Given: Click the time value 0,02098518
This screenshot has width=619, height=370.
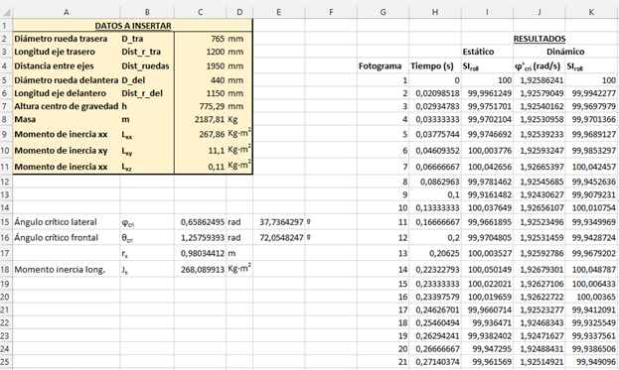Looking at the screenshot, I should (435, 93).
